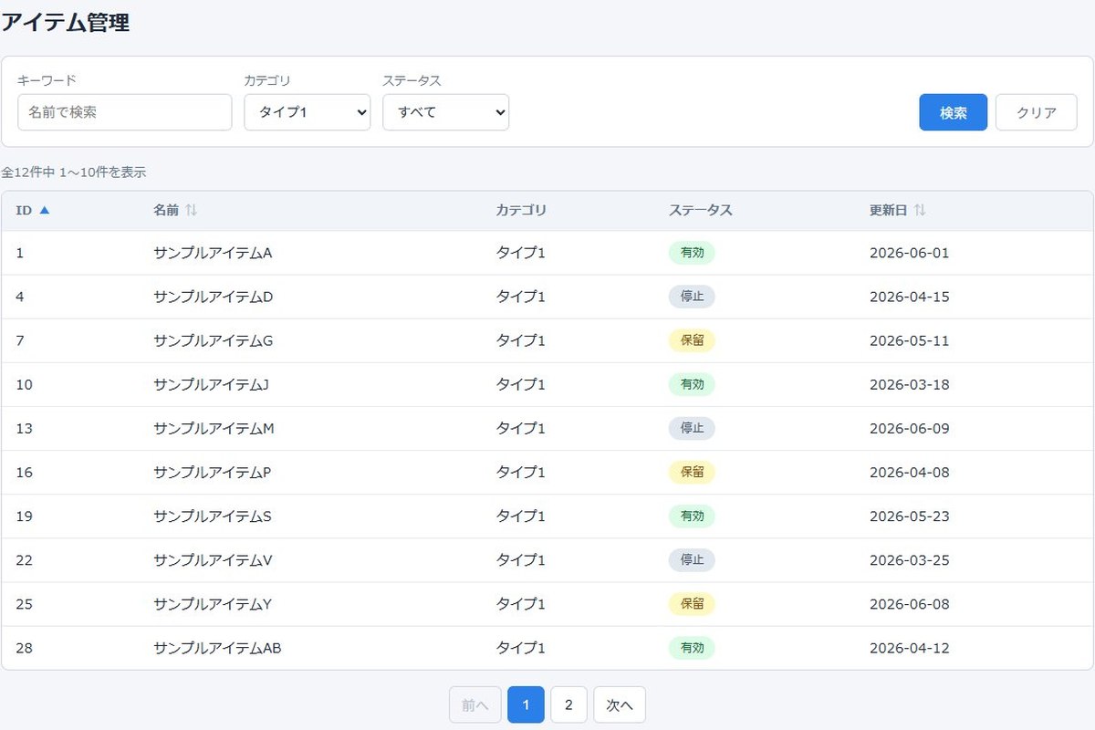Click the 有効 badge for サンプルアイテムS

(x=692, y=516)
